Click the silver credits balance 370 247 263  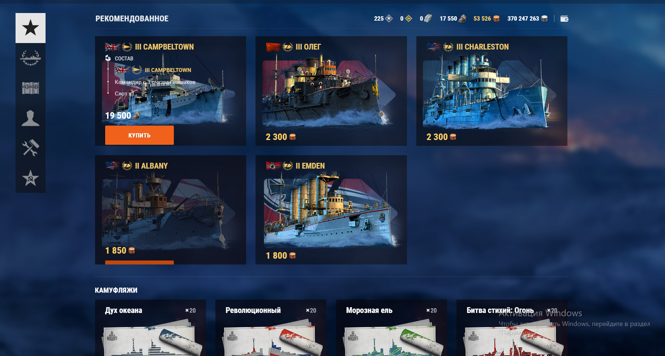tap(527, 18)
